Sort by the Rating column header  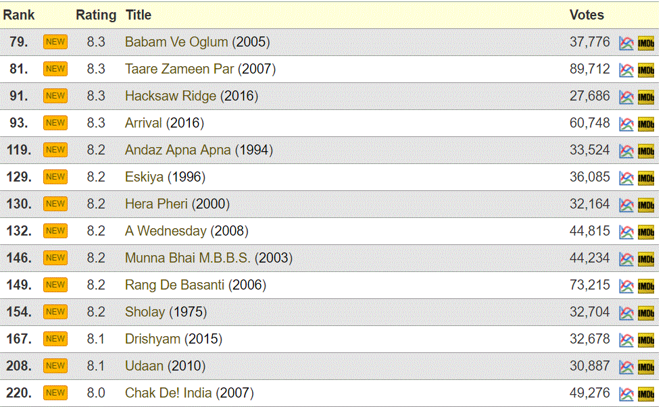click(96, 15)
